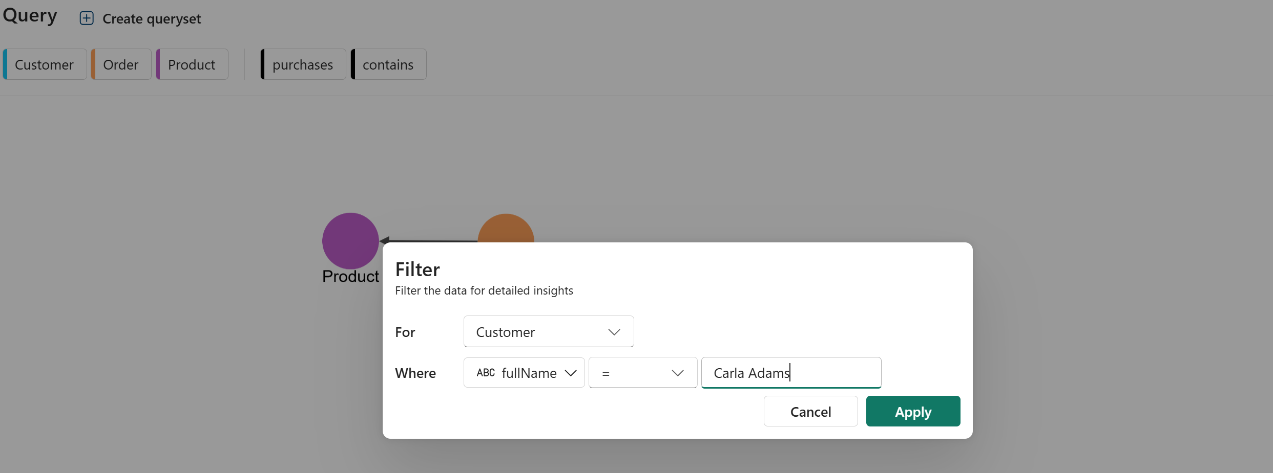Screen dimensions: 1273x473
Task: Click the Create queryset plus icon
Action: pyautogui.click(x=87, y=18)
